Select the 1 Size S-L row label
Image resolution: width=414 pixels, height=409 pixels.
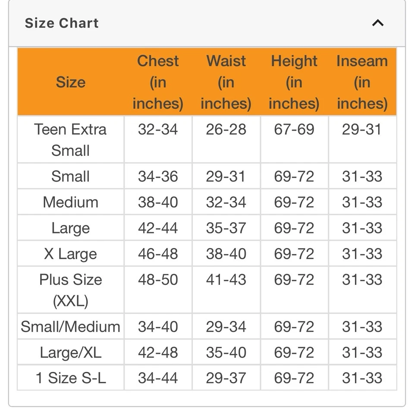(70, 378)
